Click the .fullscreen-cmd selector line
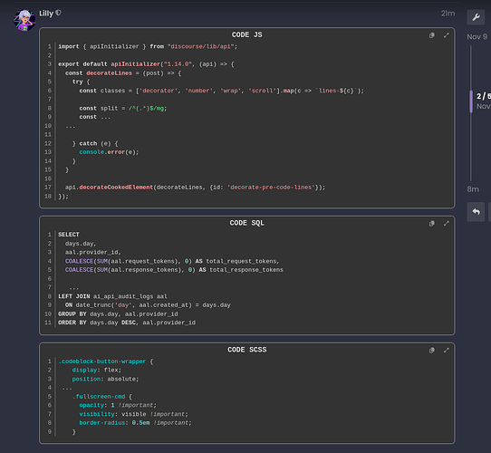Image resolution: width=491 pixels, height=453 pixels. [x=102, y=397]
